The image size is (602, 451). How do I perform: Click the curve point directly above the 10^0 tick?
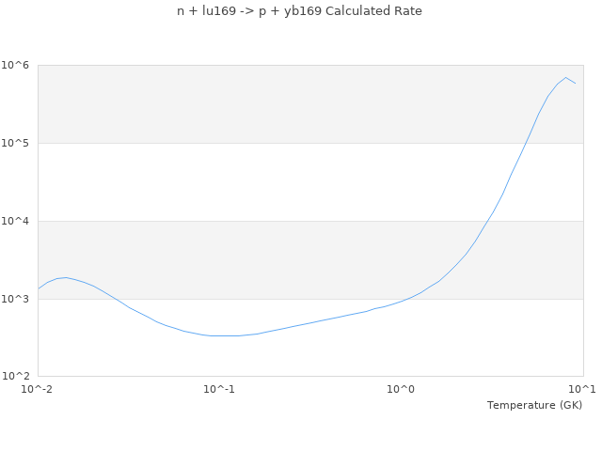click(402, 301)
